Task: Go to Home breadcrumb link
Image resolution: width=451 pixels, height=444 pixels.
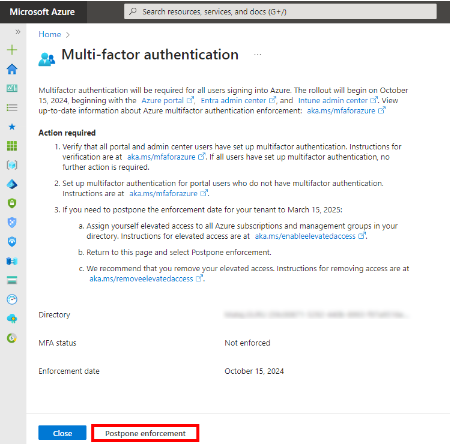Action: pyautogui.click(x=50, y=34)
